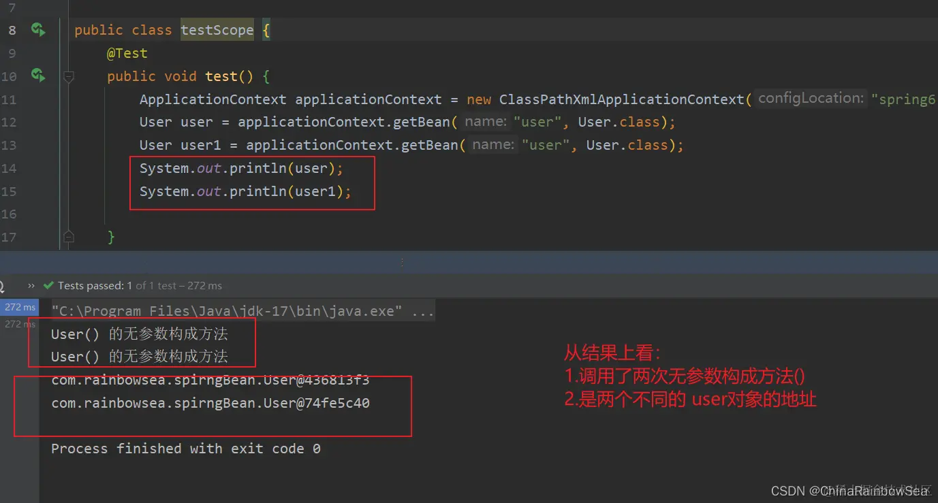Click the console output User@74fe5c40 line
This screenshot has width=938, height=503.
click(x=210, y=403)
